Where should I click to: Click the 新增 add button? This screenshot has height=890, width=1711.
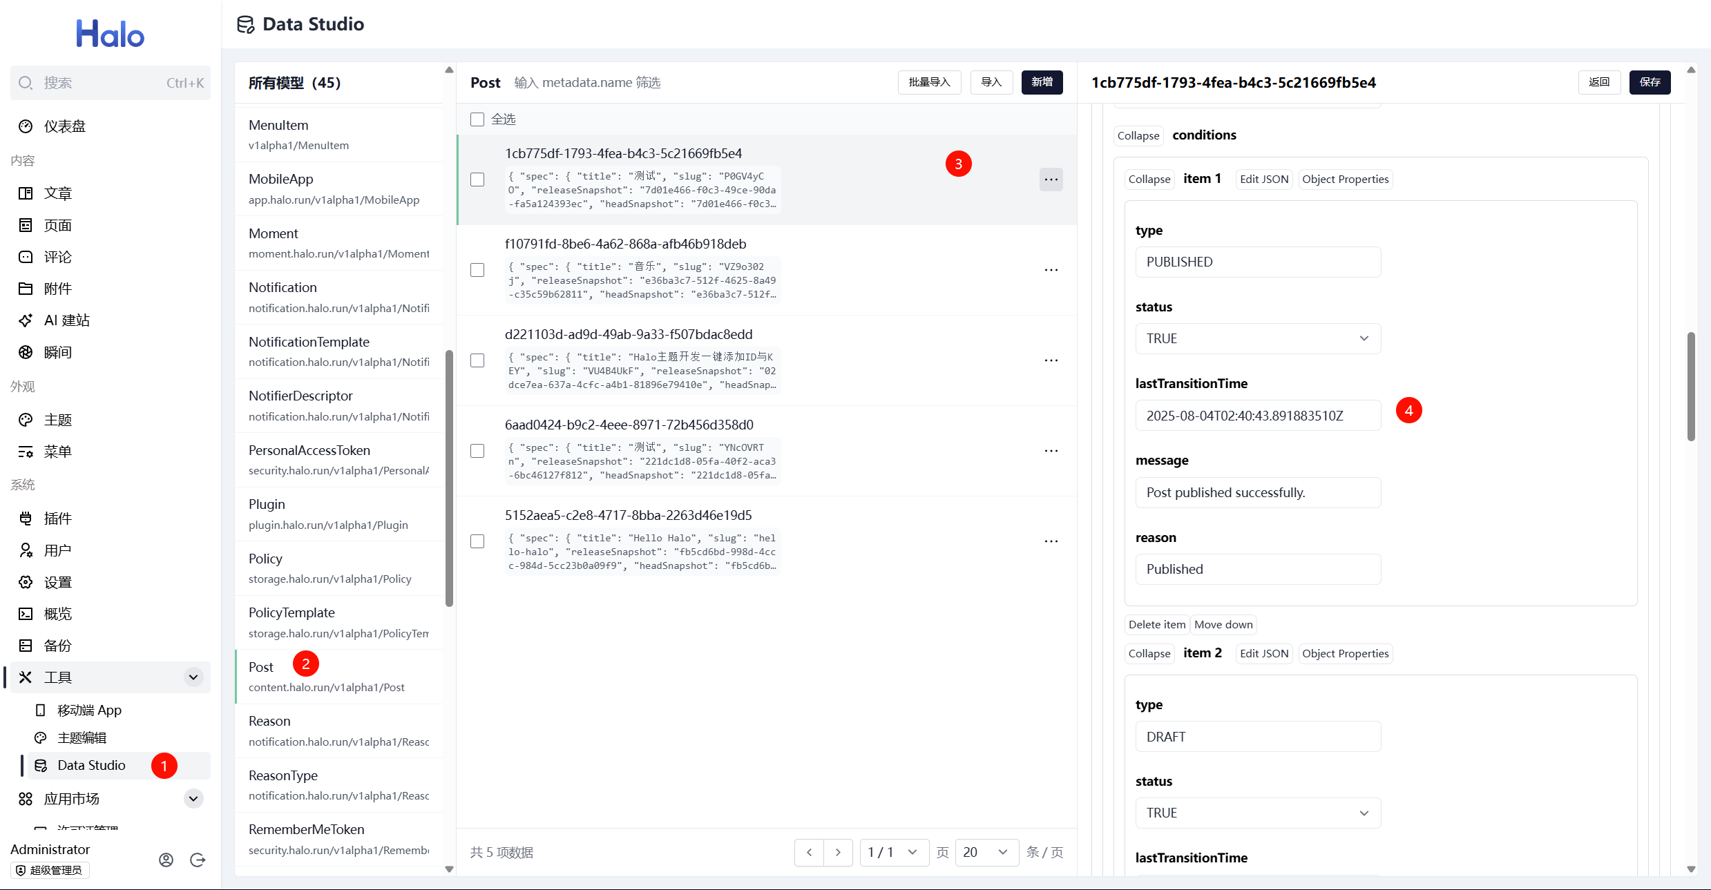(1042, 82)
